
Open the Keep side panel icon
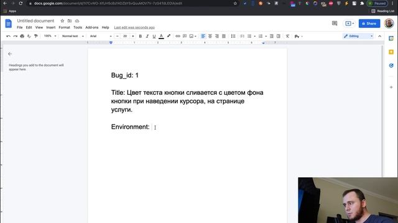pos(391,52)
